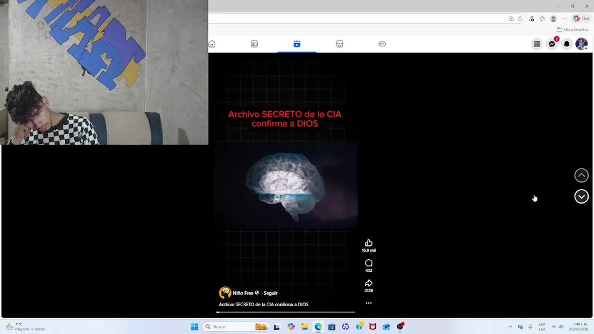The height and width of the screenshot is (334, 594).
Task: Open McAfee from the taskbar
Action: (373, 327)
